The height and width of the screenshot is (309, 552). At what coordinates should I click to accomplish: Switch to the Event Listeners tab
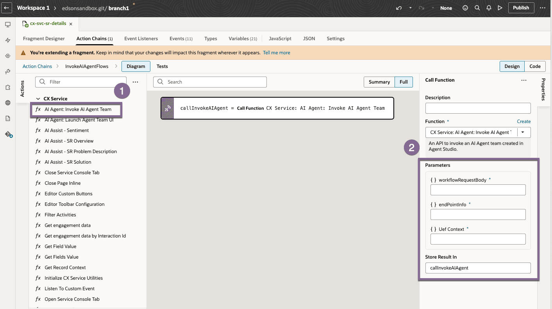click(x=141, y=38)
